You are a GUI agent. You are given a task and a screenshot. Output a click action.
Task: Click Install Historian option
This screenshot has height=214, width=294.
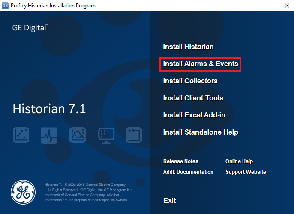[x=188, y=47]
